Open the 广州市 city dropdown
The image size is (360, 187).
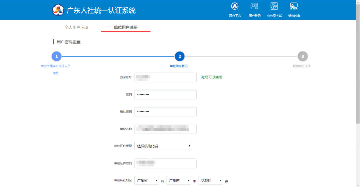pyautogui.click(x=178, y=180)
